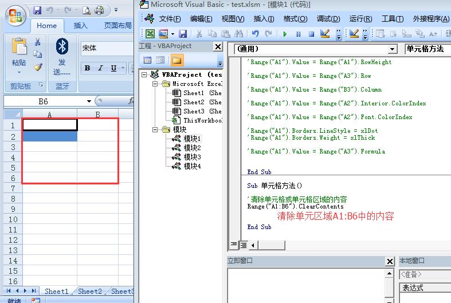Open the quick access toolbar customize arrow

pyautogui.click(x=116, y=10)
